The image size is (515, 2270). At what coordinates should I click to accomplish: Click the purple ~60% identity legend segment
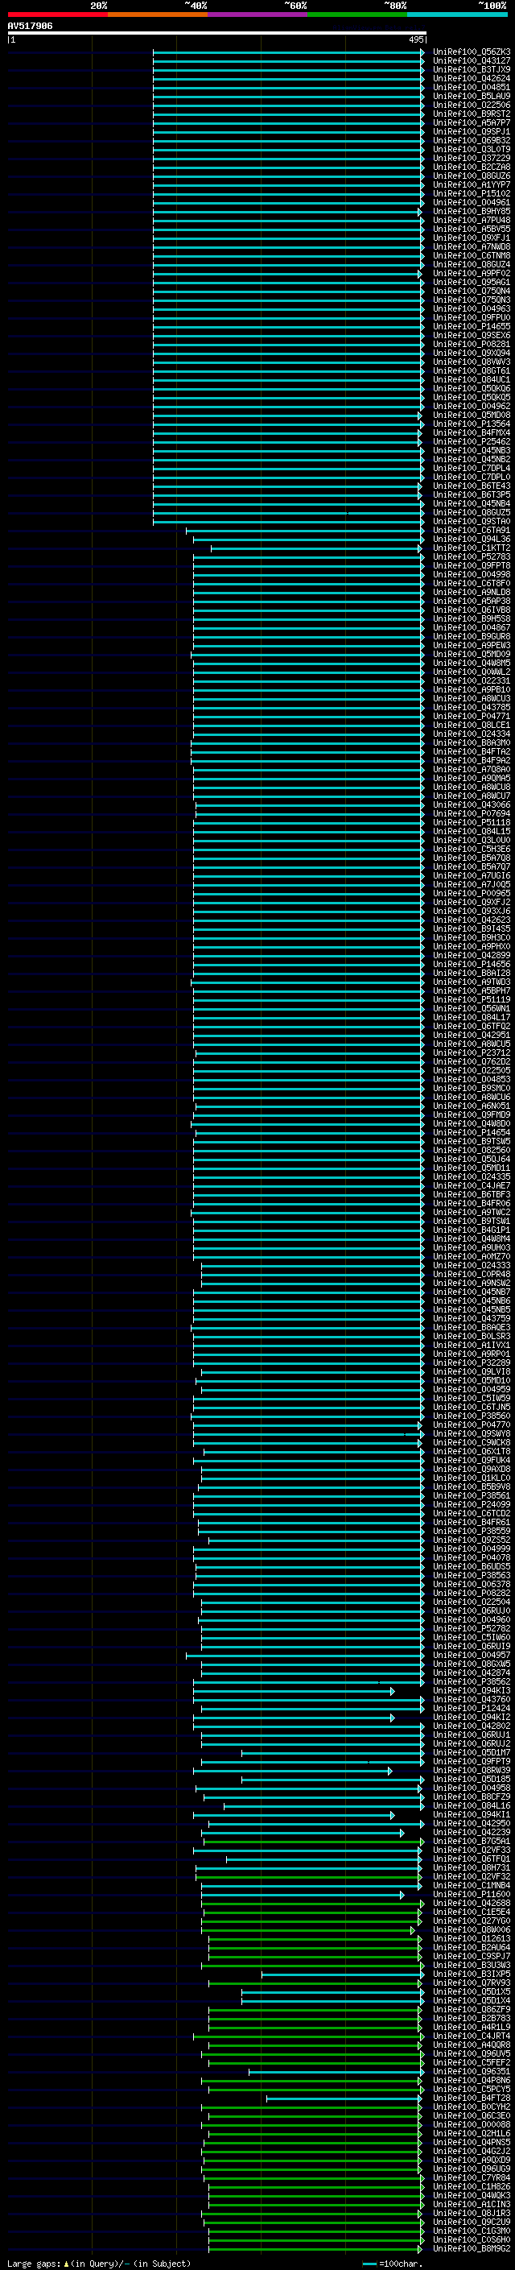pos(257,14)
